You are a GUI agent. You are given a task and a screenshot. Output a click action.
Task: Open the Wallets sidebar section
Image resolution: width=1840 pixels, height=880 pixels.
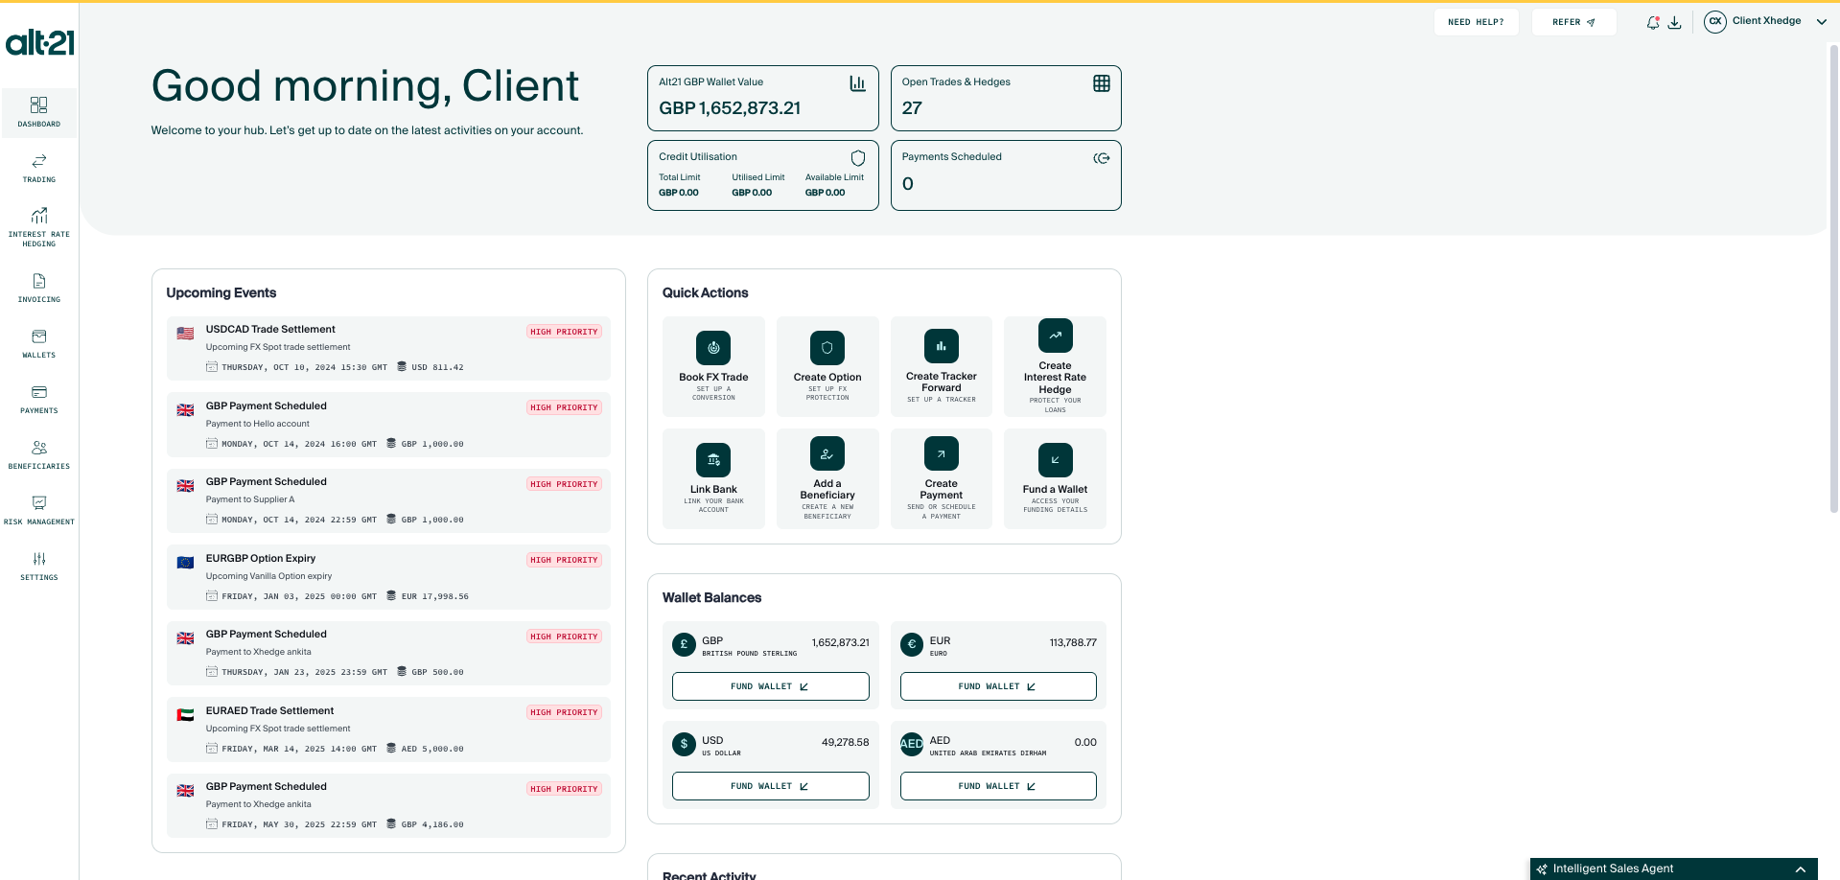click(39, 343)
